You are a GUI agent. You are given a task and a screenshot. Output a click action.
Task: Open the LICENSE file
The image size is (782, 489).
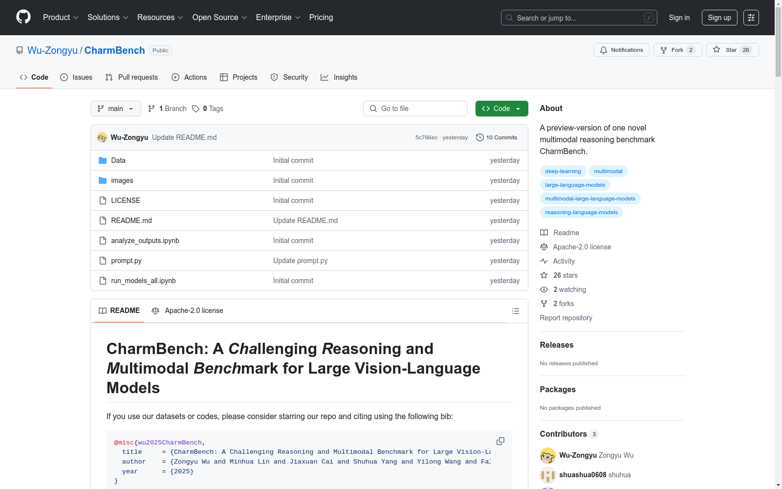click(x=126, y=200)
